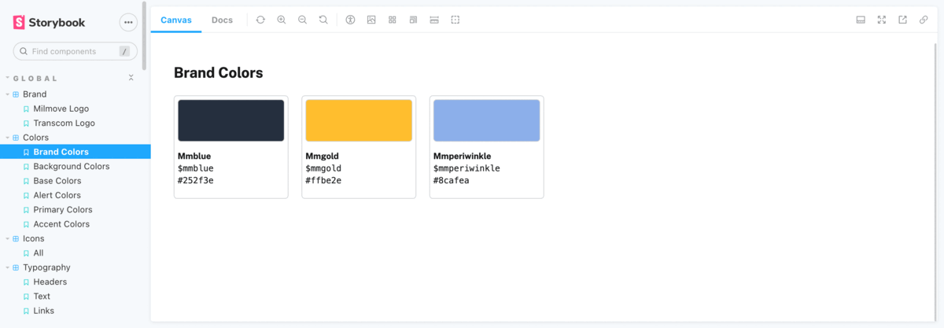Viewport: 944px width, 328px height.
Task: Click the yellow Mmgold color swatch
Action: [359, 120]
